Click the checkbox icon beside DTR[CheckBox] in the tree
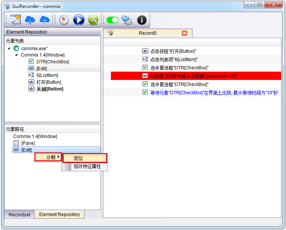This screenshot has width=286, height=230. tap(31, 61)
